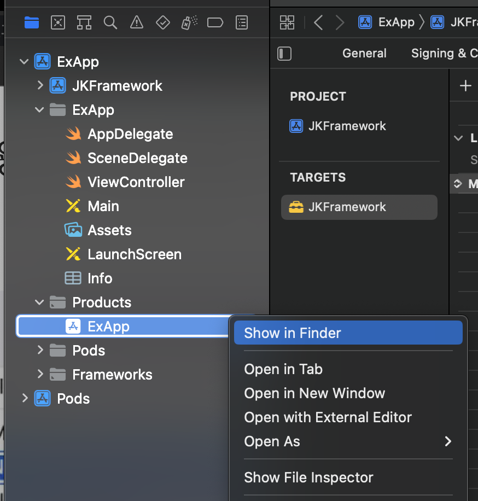This screenshot has height=501, width=478.
Task: Open the Project navigator folder icon
Action: (32, 22)
